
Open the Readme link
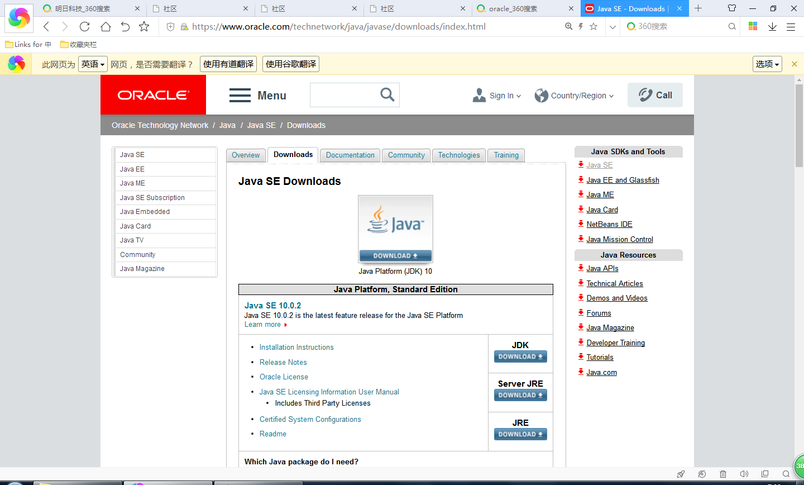click(273, 434)
